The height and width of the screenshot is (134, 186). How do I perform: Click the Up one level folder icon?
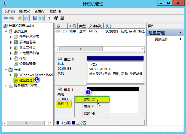(x=20, y=18)
